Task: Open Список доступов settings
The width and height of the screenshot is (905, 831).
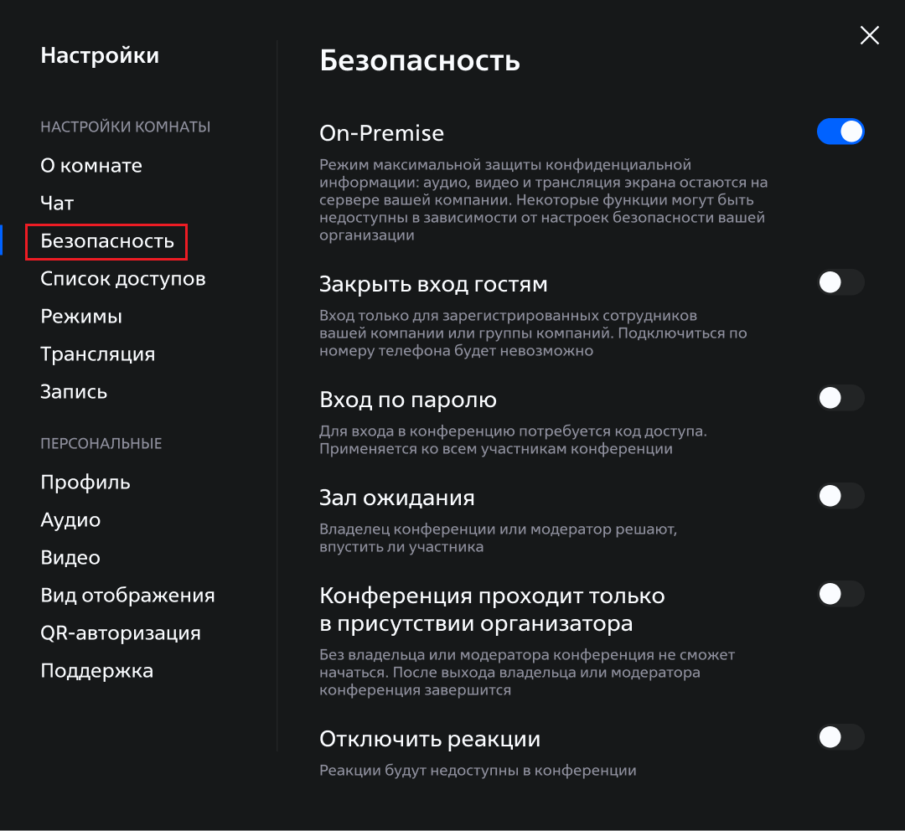Action: (x=123, y=279)
